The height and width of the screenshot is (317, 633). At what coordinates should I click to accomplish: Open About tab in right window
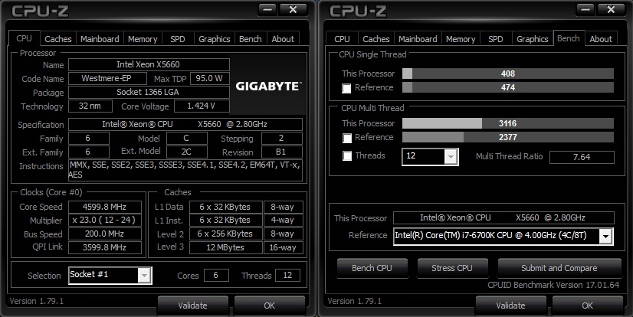tap(601, 39)
